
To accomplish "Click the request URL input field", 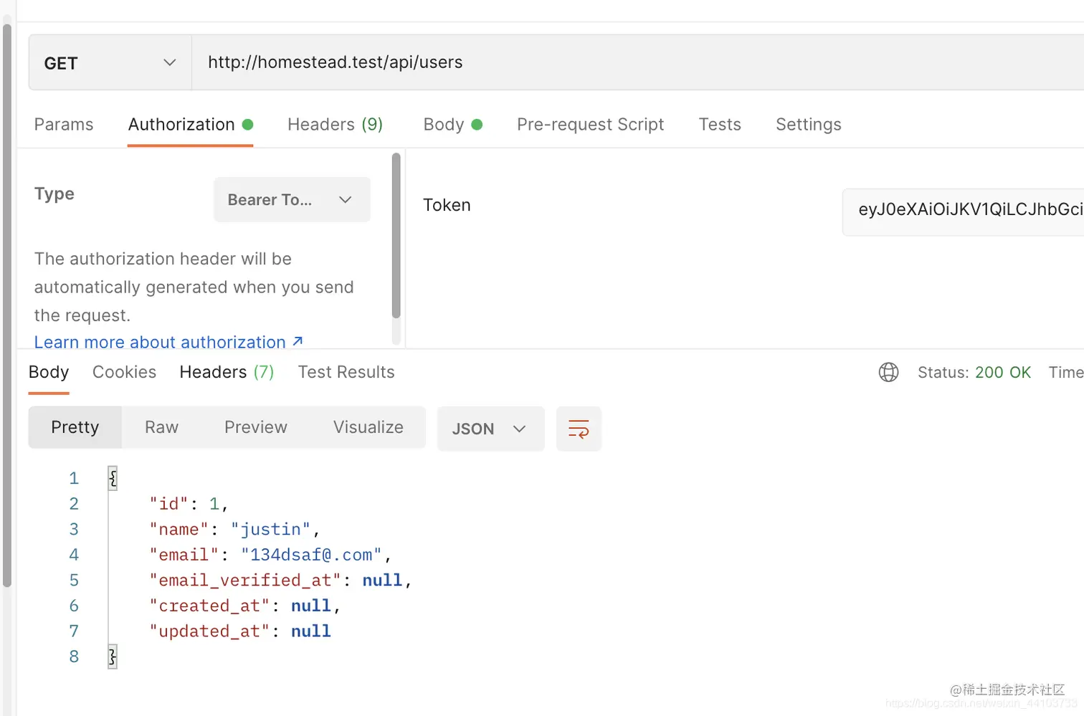I will 631,62.
